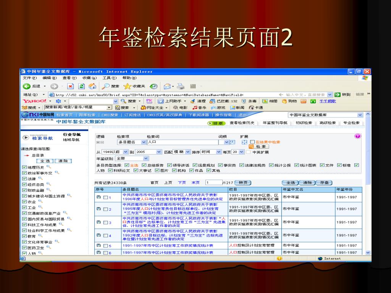Open the 每页 20 dropdown

(241, 152)
